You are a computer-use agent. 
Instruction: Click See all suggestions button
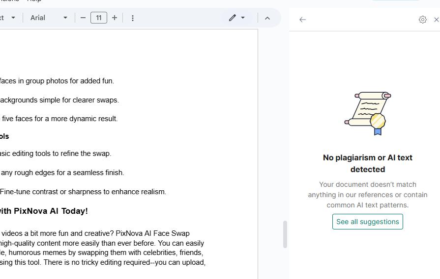click(x=367, y=222)
